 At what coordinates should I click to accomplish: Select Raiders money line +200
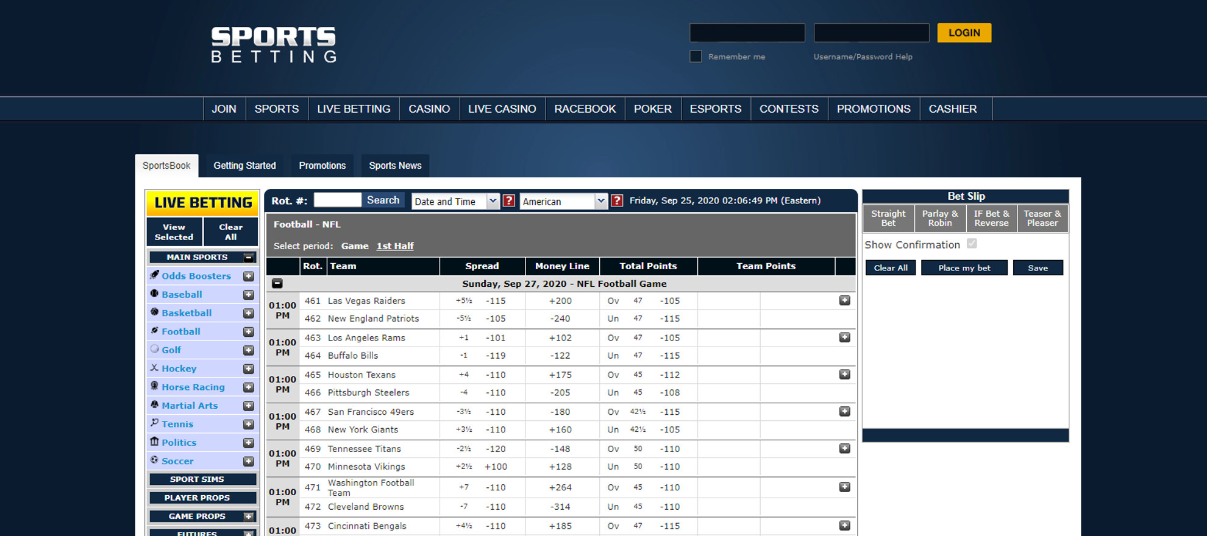(x=560, y=301)
